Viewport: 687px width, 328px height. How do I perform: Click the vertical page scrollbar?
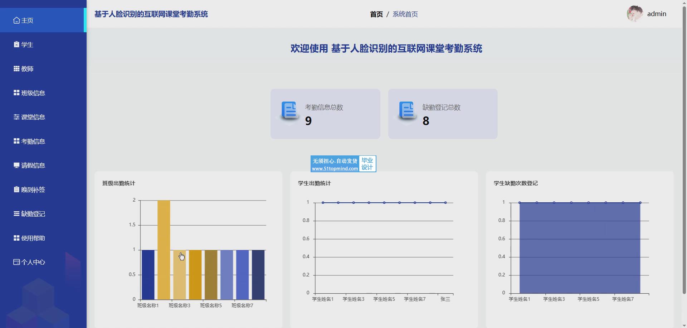pyautogui.click(x=684, y=150)
